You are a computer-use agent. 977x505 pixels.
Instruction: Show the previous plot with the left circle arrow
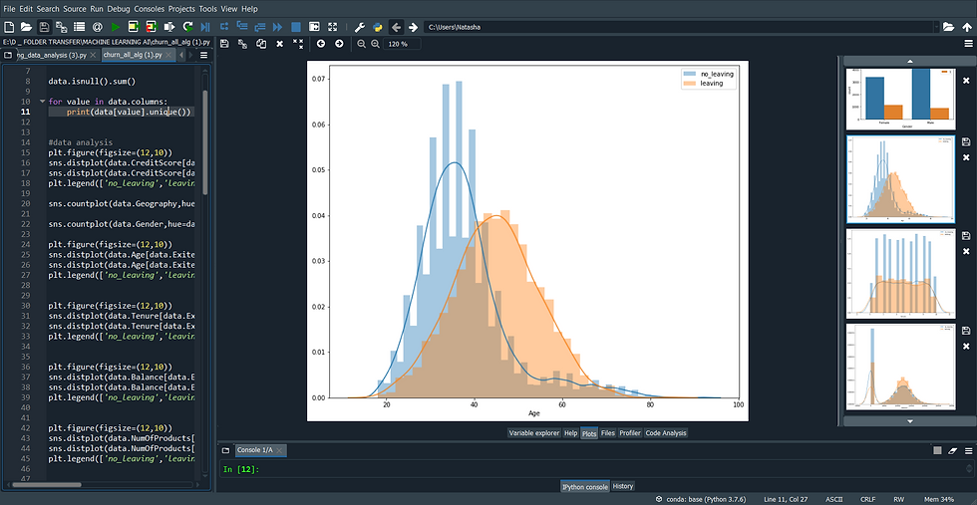321,44
